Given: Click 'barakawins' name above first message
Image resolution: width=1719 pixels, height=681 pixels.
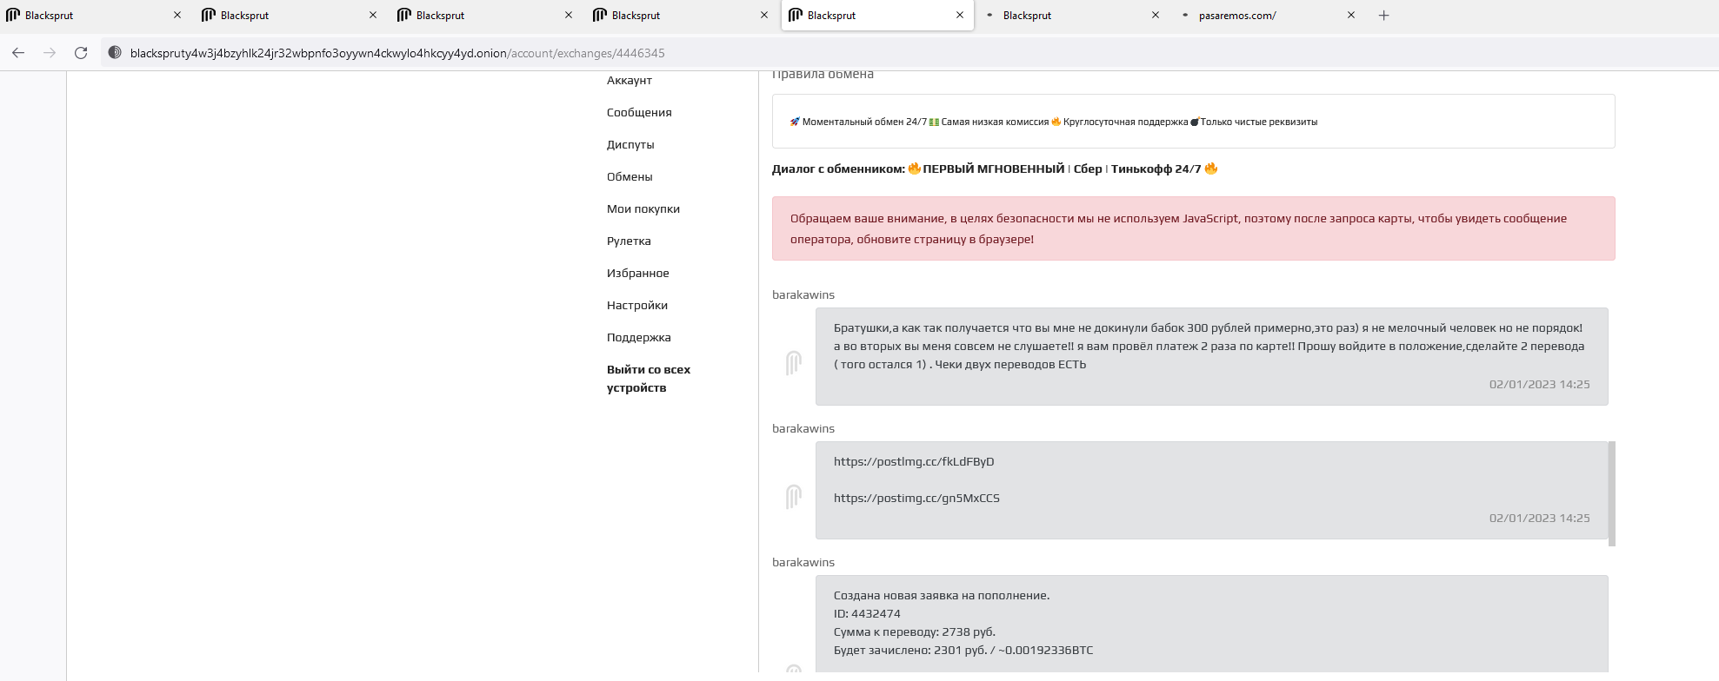Looking at the screenshot, I should pos(803,294).
